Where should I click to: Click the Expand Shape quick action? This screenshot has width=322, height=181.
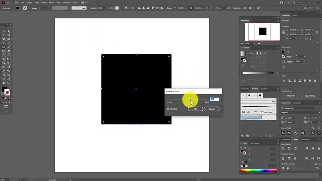[x=310, y=96]
